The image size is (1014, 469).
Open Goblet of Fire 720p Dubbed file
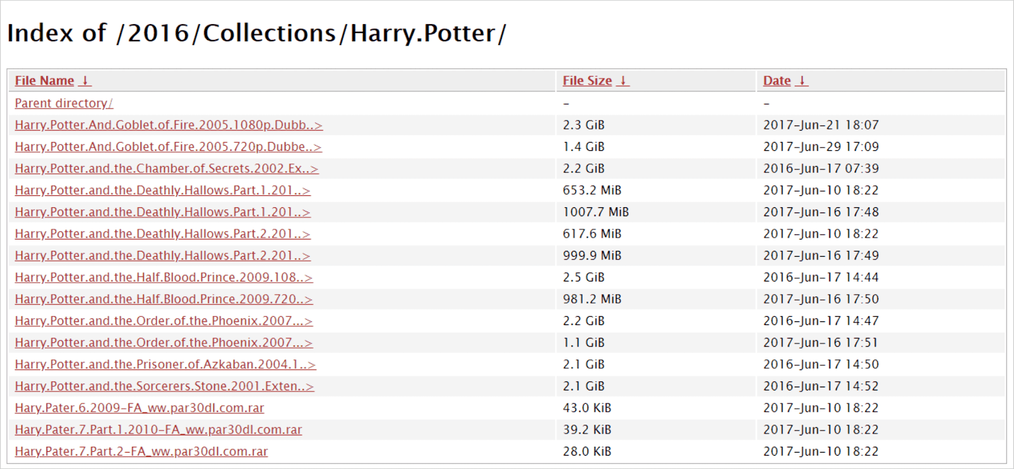pos(168,147)
